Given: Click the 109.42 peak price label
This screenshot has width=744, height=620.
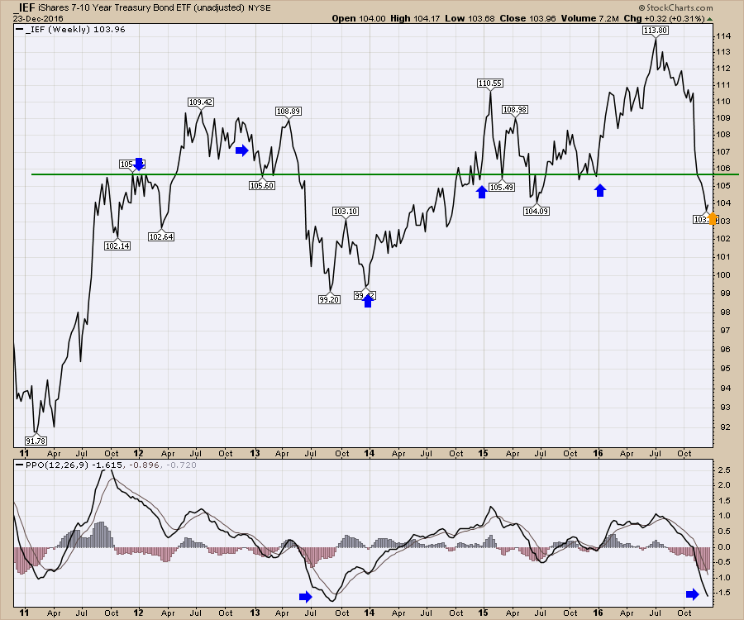Looking at the screenshot, I should tap(200, 102).
